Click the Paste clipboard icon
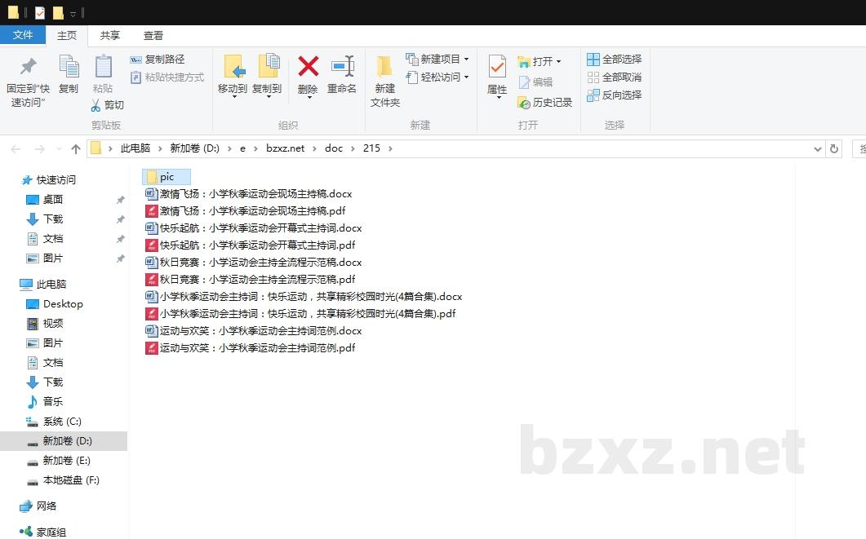Image resolution: width=866 pixels, height=539 pixels. point(103,67)
